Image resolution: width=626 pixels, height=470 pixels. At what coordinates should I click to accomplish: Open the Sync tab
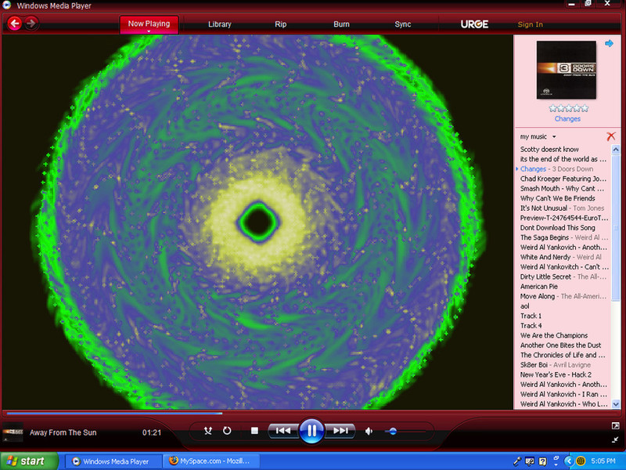[x=403, y=24]
